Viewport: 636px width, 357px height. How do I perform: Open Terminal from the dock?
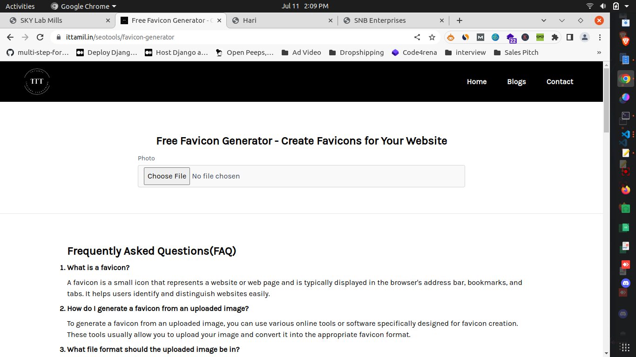click(625, 116)
